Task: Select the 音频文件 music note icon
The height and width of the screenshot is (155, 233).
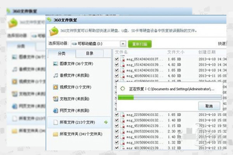Action: (x=56, y=76)
